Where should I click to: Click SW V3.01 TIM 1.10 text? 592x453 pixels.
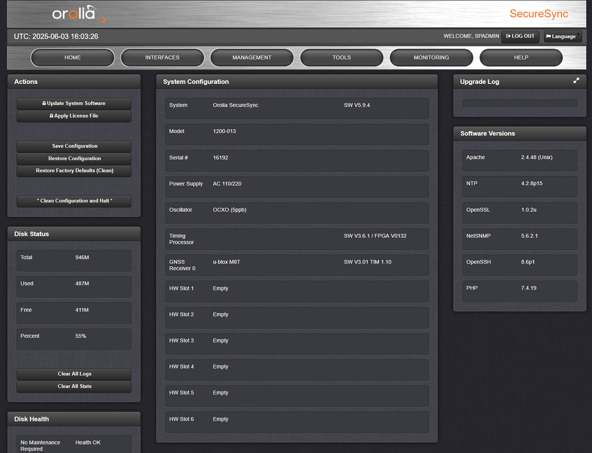pos(367,262)
